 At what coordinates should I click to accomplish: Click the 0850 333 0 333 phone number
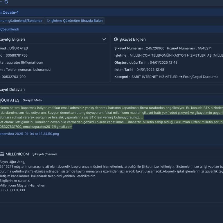click(x=12, y=190)
